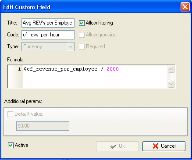Screen dimensions: 192x160
Task: Click the red X icon on Cancel button
Action: 156,146
